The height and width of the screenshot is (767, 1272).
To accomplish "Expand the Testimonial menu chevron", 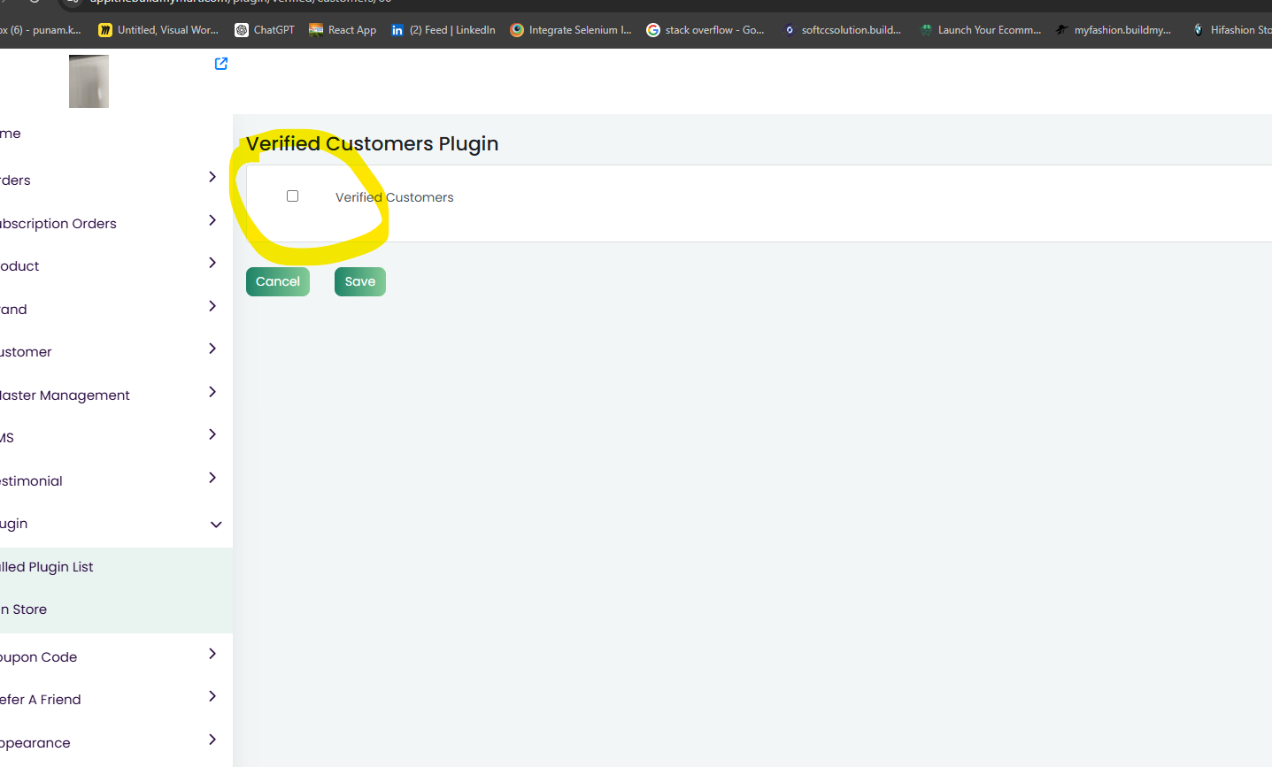I will (212, 478).
